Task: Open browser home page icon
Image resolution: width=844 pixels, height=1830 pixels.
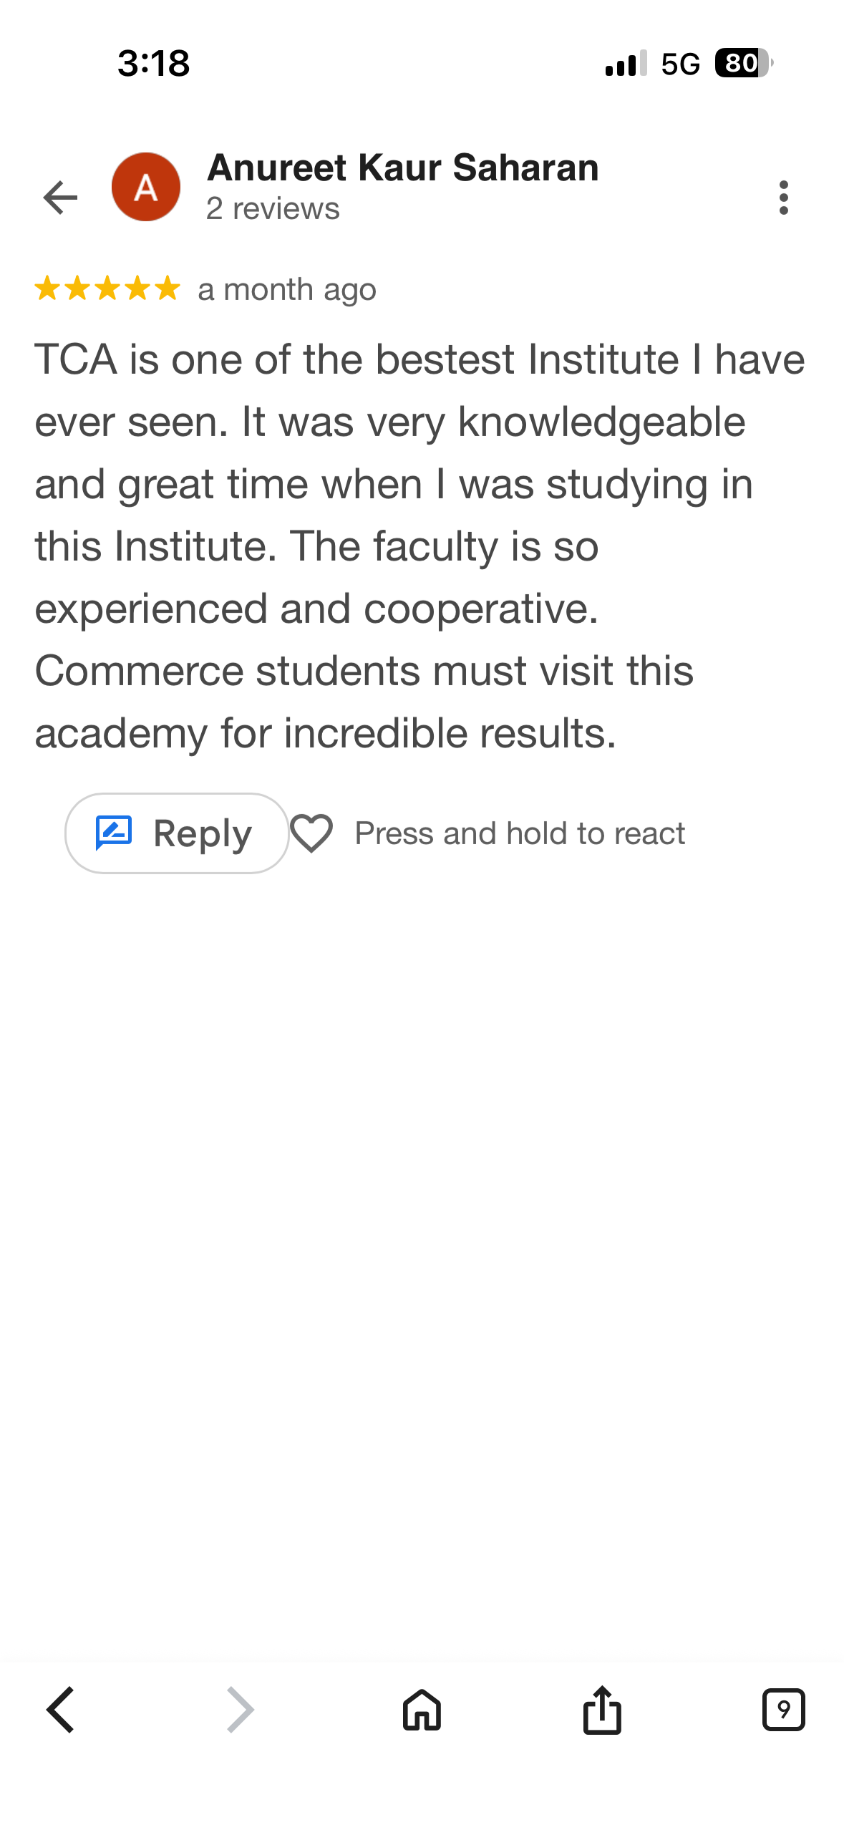Action: (422, 1710)
